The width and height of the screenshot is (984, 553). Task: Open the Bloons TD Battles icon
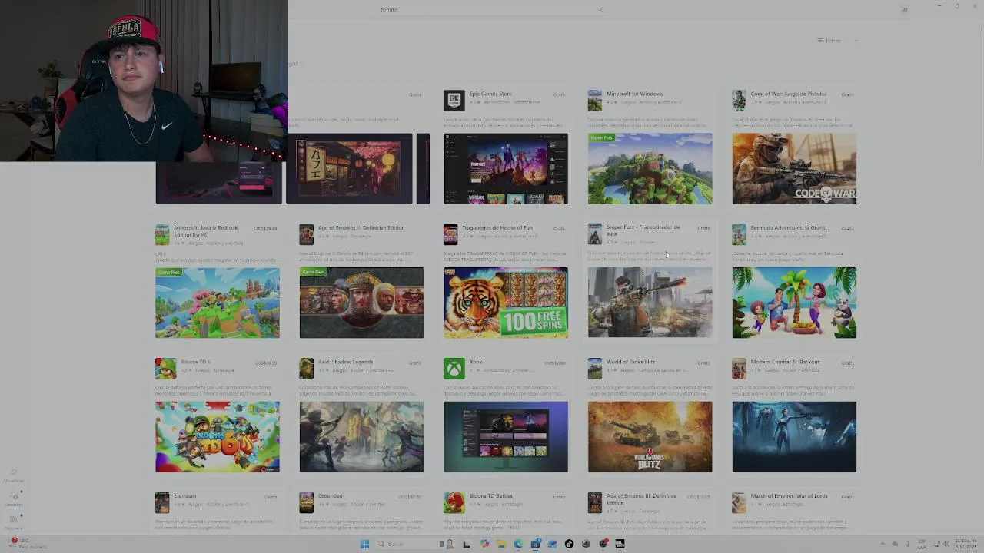454,503
